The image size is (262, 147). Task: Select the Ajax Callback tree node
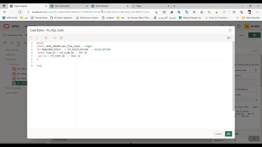tap(12, 93)
